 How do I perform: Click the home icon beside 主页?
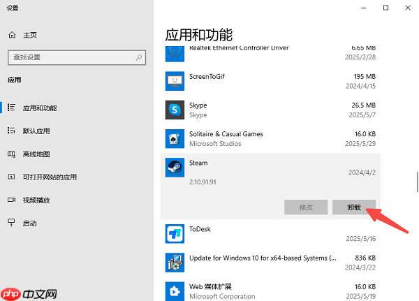coord(12,35)
